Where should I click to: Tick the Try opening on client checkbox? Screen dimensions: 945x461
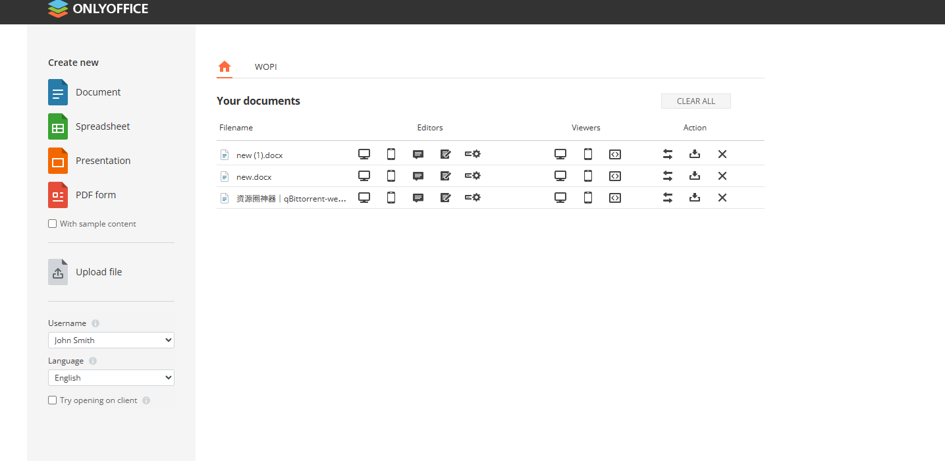click(53, 400)
